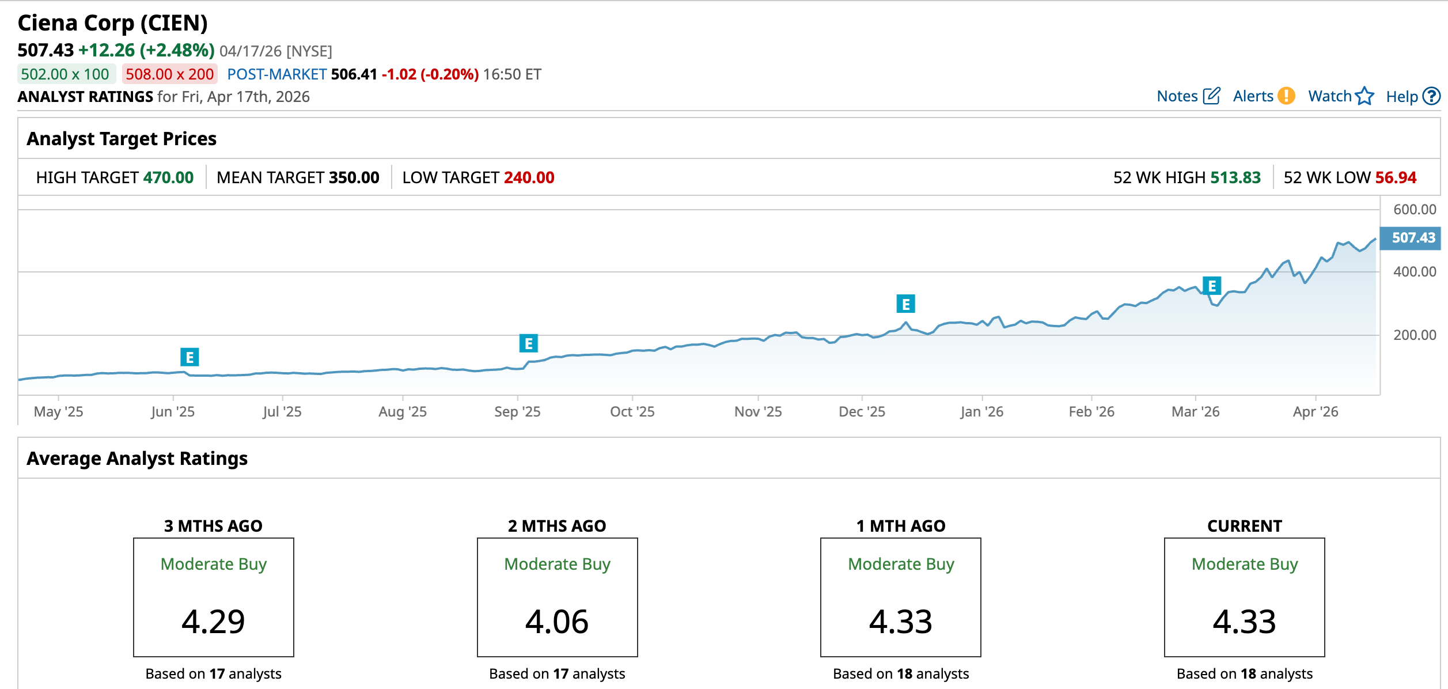Click the earnings E marker near Sep '25
The width and height of the screenshot is (1448, 689).
point(528,343)
